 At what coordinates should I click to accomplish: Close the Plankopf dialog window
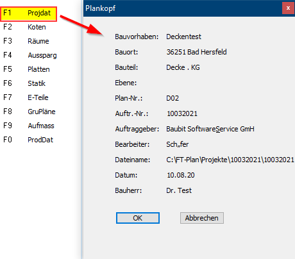288,8
